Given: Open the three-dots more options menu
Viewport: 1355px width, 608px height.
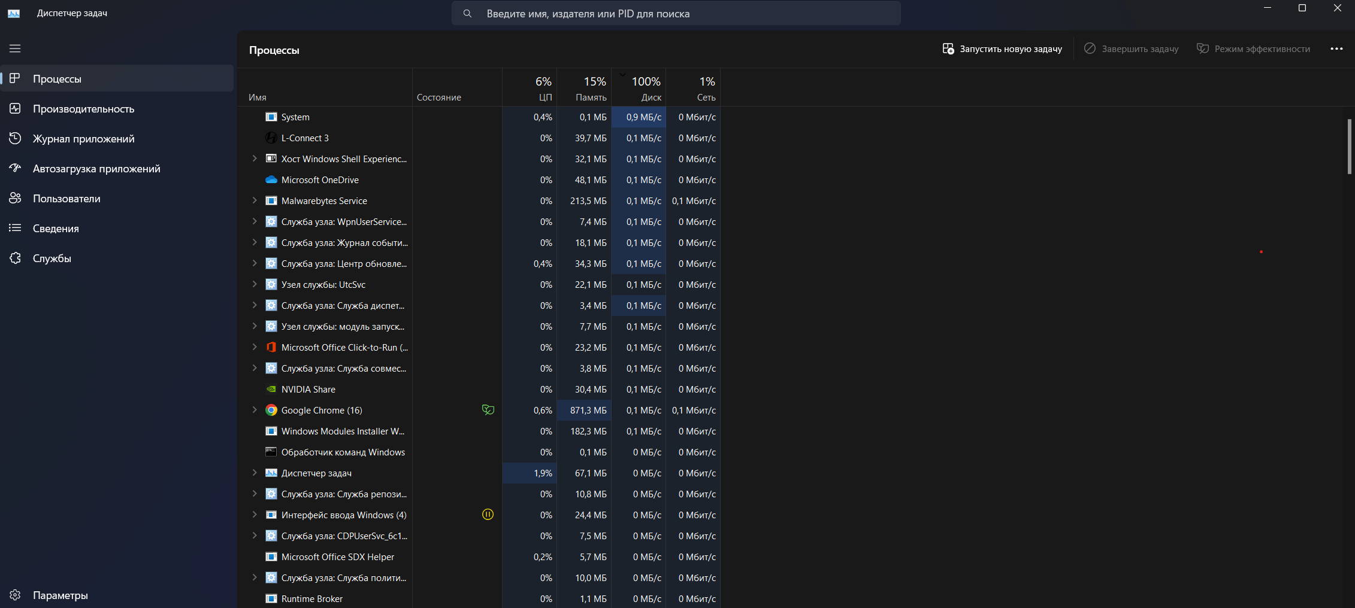Looking at the screenshot, I should 1336,48.
